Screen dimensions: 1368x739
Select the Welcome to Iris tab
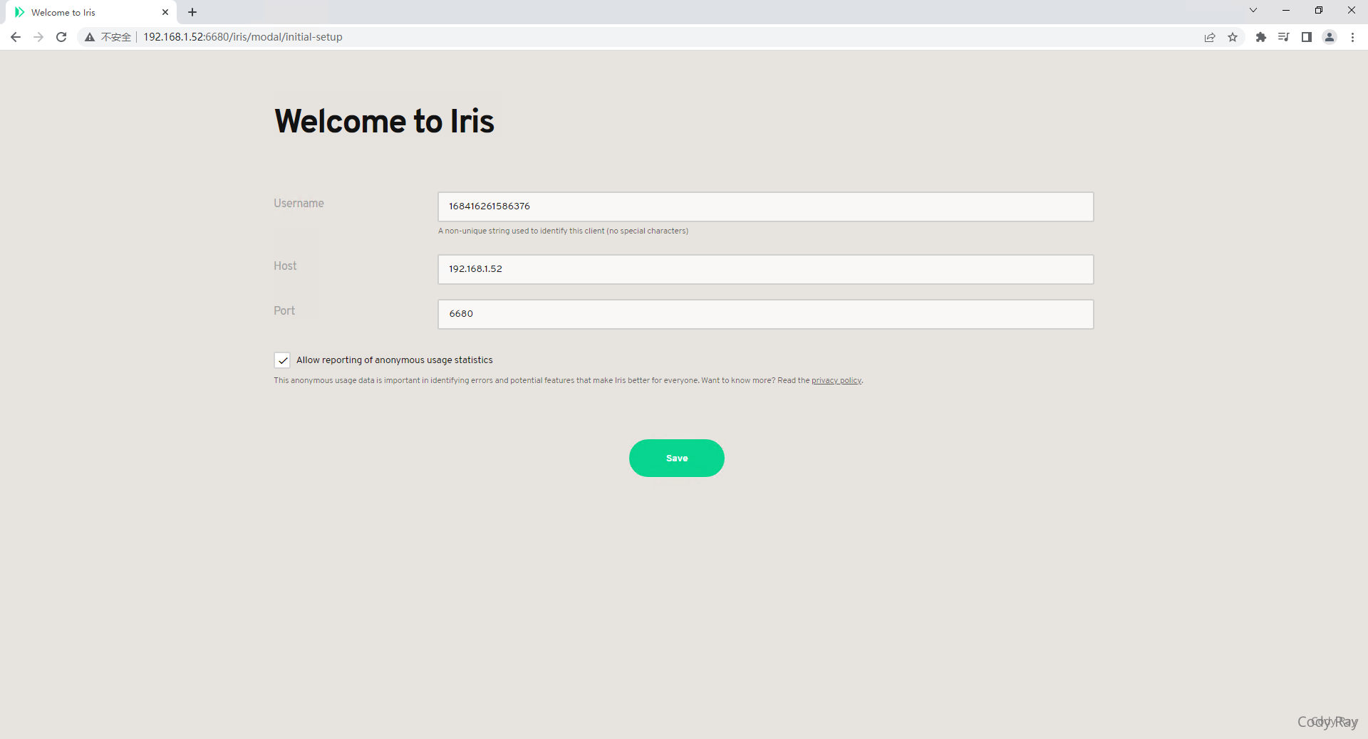[x=85, y=12]
